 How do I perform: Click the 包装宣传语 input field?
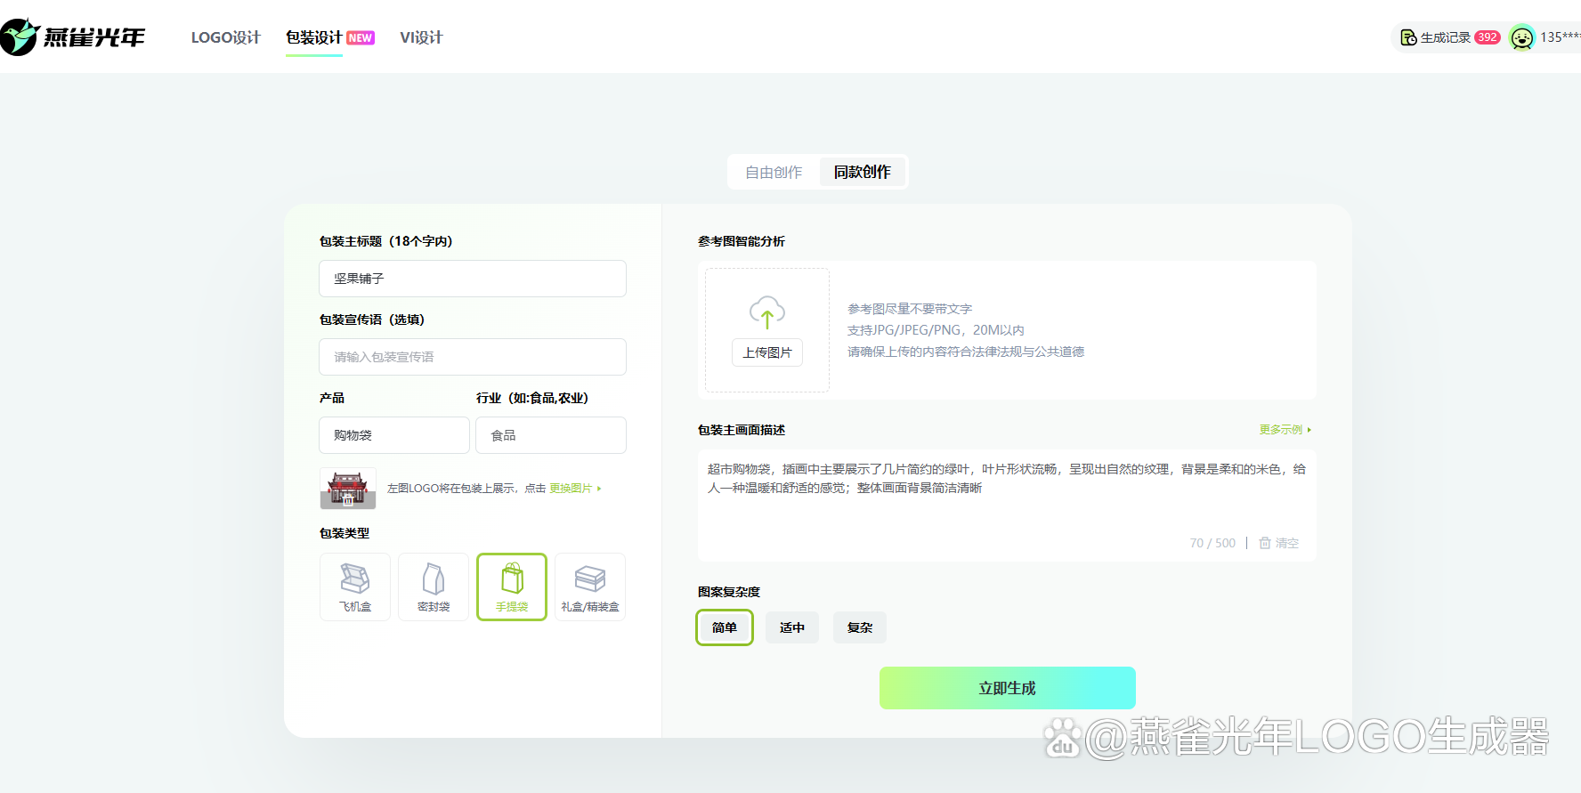(x=473, y=357)
